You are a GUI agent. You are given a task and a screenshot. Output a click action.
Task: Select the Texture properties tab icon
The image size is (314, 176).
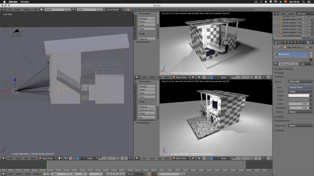(312, 42)
